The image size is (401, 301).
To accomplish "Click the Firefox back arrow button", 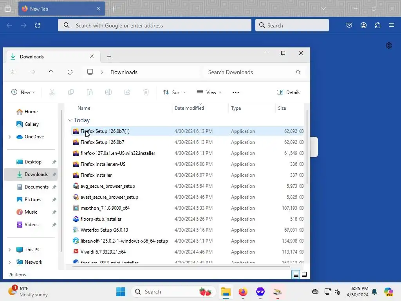I will 9,25.
